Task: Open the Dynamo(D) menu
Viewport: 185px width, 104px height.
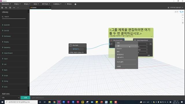Action: 6,4
